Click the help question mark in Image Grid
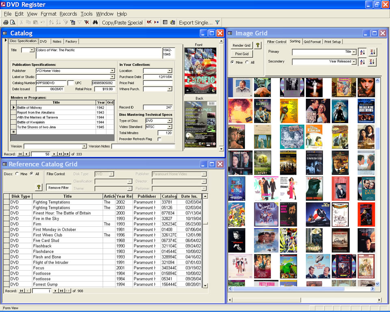Viewport: 390px width, 312px height. [258, 45]
